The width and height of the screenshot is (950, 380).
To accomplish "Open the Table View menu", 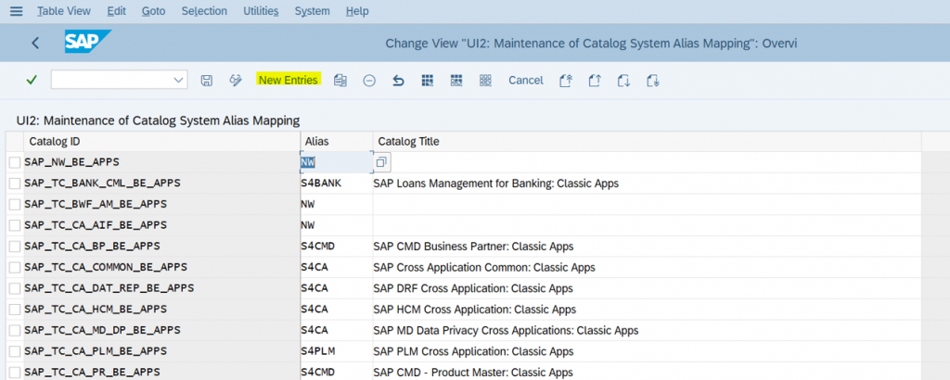I will point(64,11).
